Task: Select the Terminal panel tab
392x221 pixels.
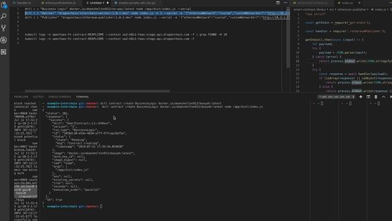Action: coord(82,97)
